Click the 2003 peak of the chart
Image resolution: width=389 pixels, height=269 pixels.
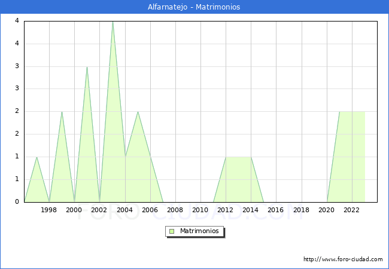pyautogui.click(x=113, y=22)
